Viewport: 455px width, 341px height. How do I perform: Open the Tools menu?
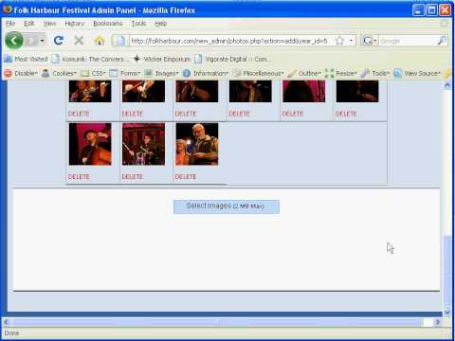[x=138, y=24]
